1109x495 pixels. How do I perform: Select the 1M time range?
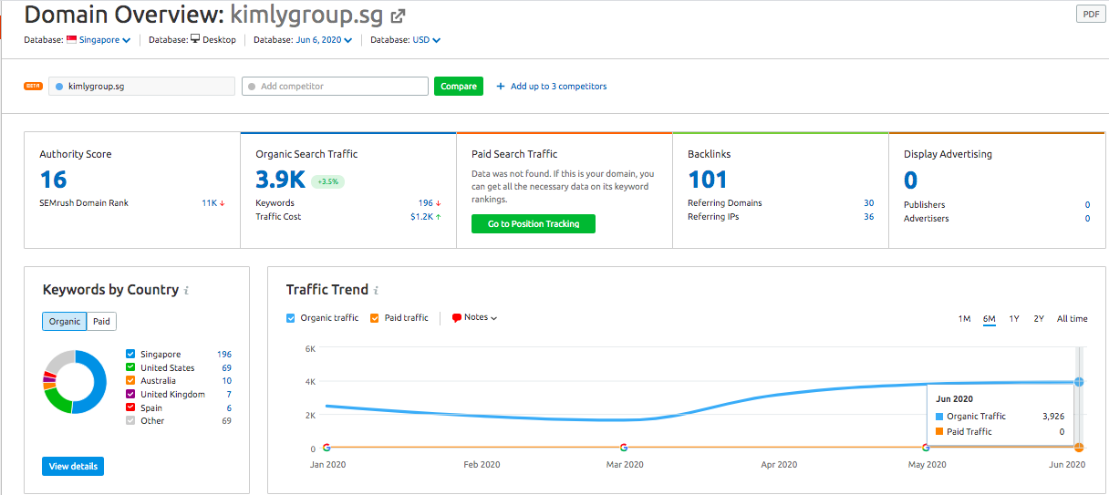tap(964, 319)
